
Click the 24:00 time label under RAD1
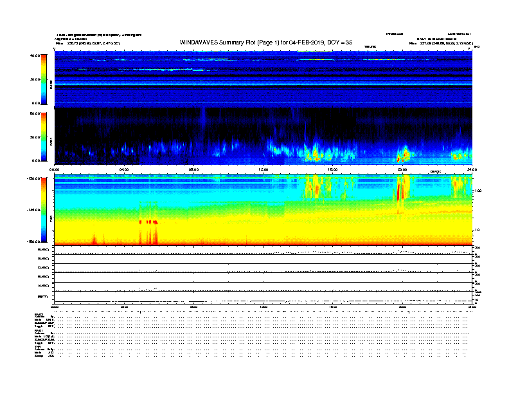click(x=472, y=169)
